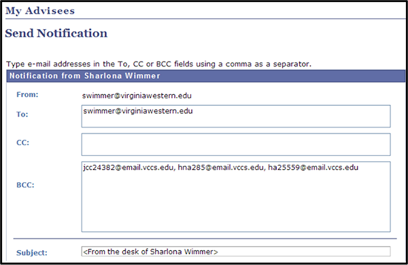Click jcc24382@email.vccs.edu in the BCC box
Image resolution: width=408 pixels, height=265 pixels.
point(129,168)
